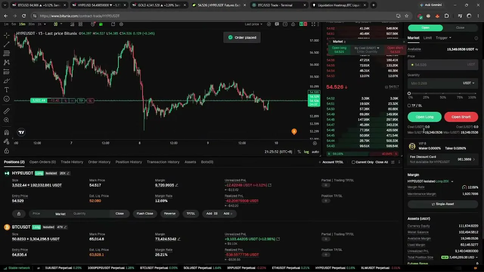Switch order panel to Close mode
This screenshot has height=272, width=484.
tap(460, 28)
